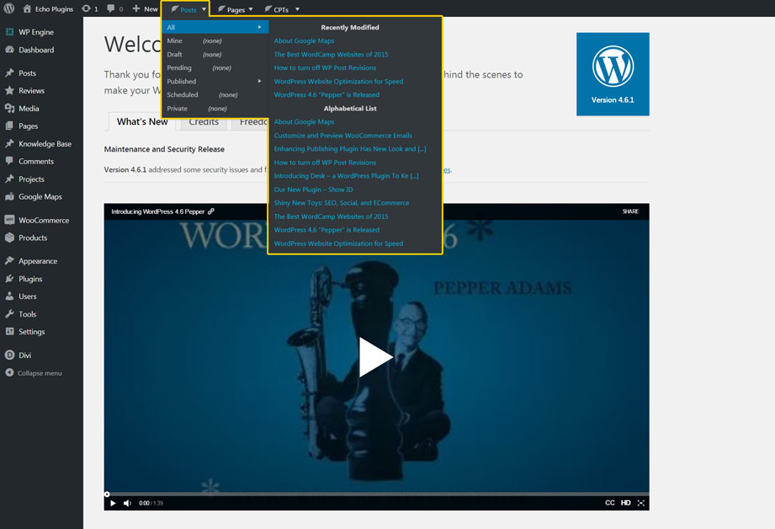Click the Reviews star icon
Viewport: 775px width, 529px height.
(9, 91)
